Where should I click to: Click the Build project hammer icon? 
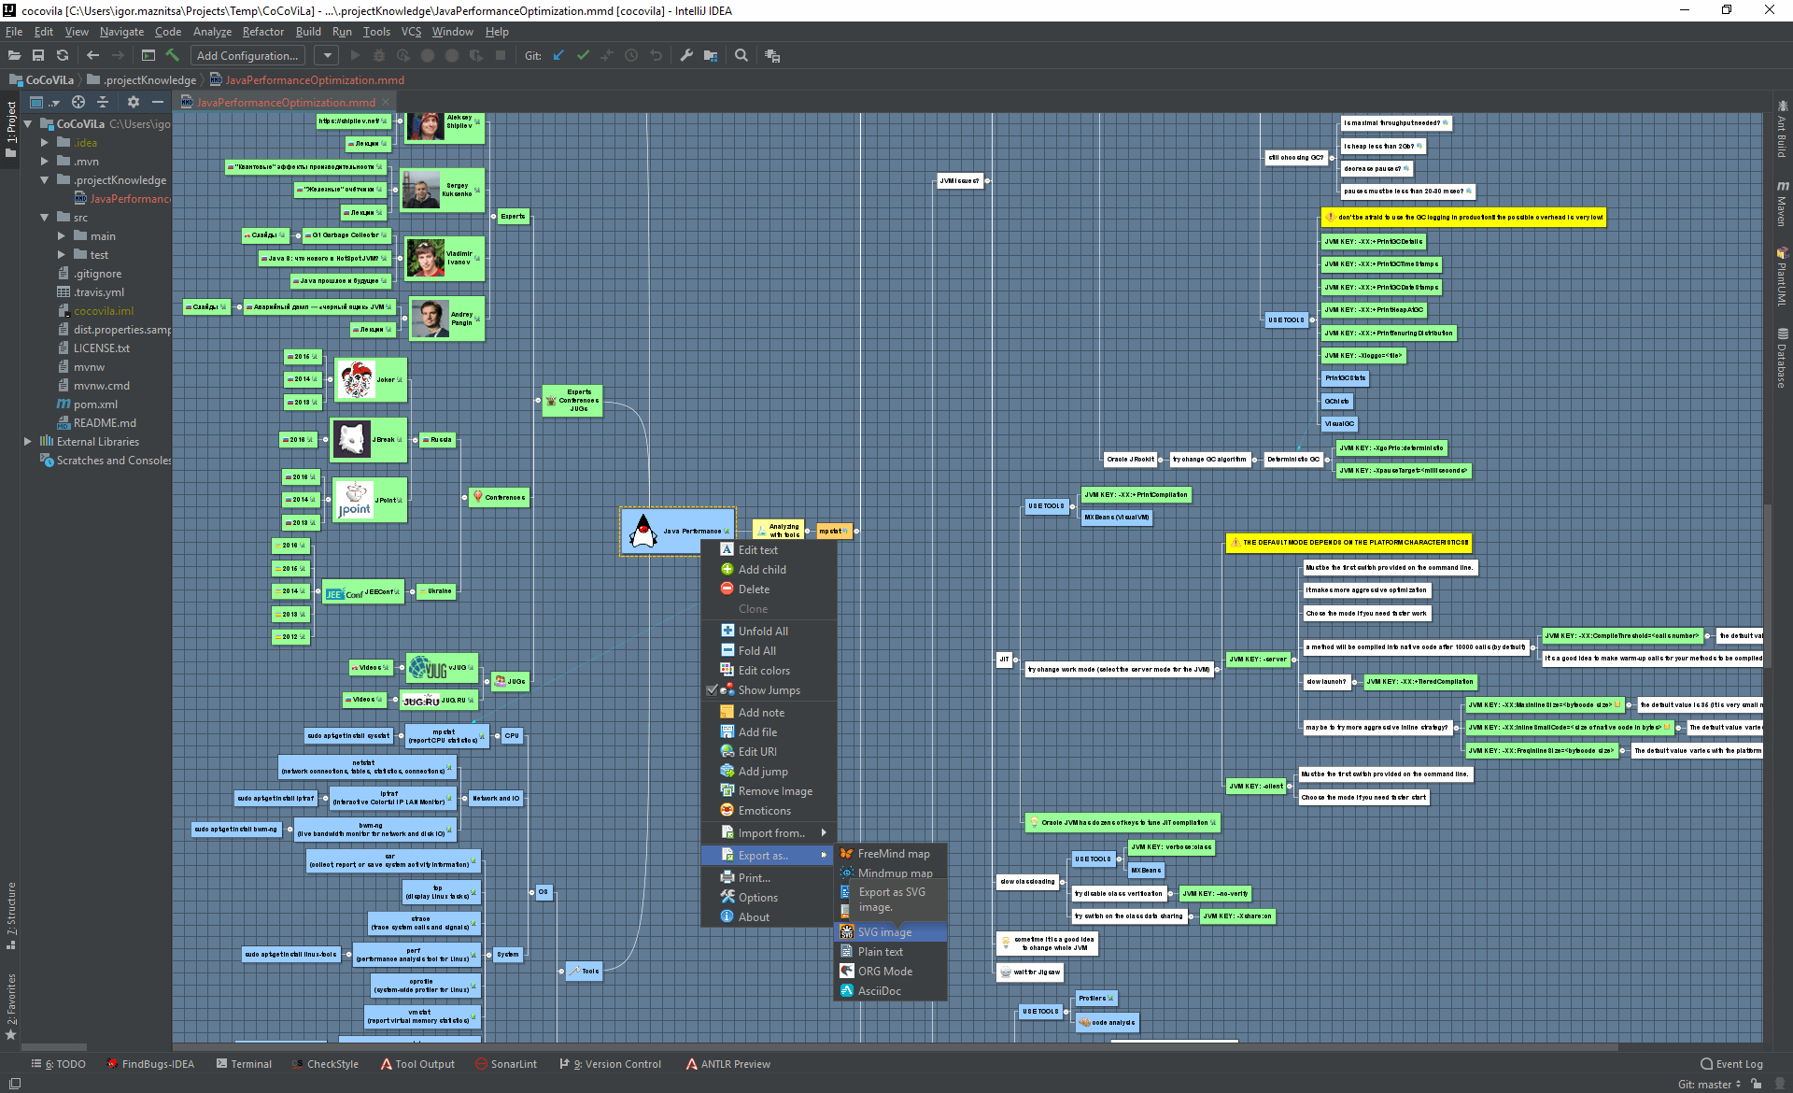click(173, 56)
